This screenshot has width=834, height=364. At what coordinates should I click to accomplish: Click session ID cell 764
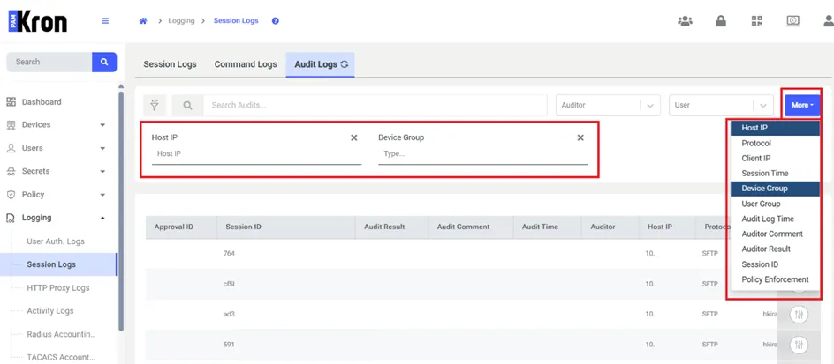[229, 254]
